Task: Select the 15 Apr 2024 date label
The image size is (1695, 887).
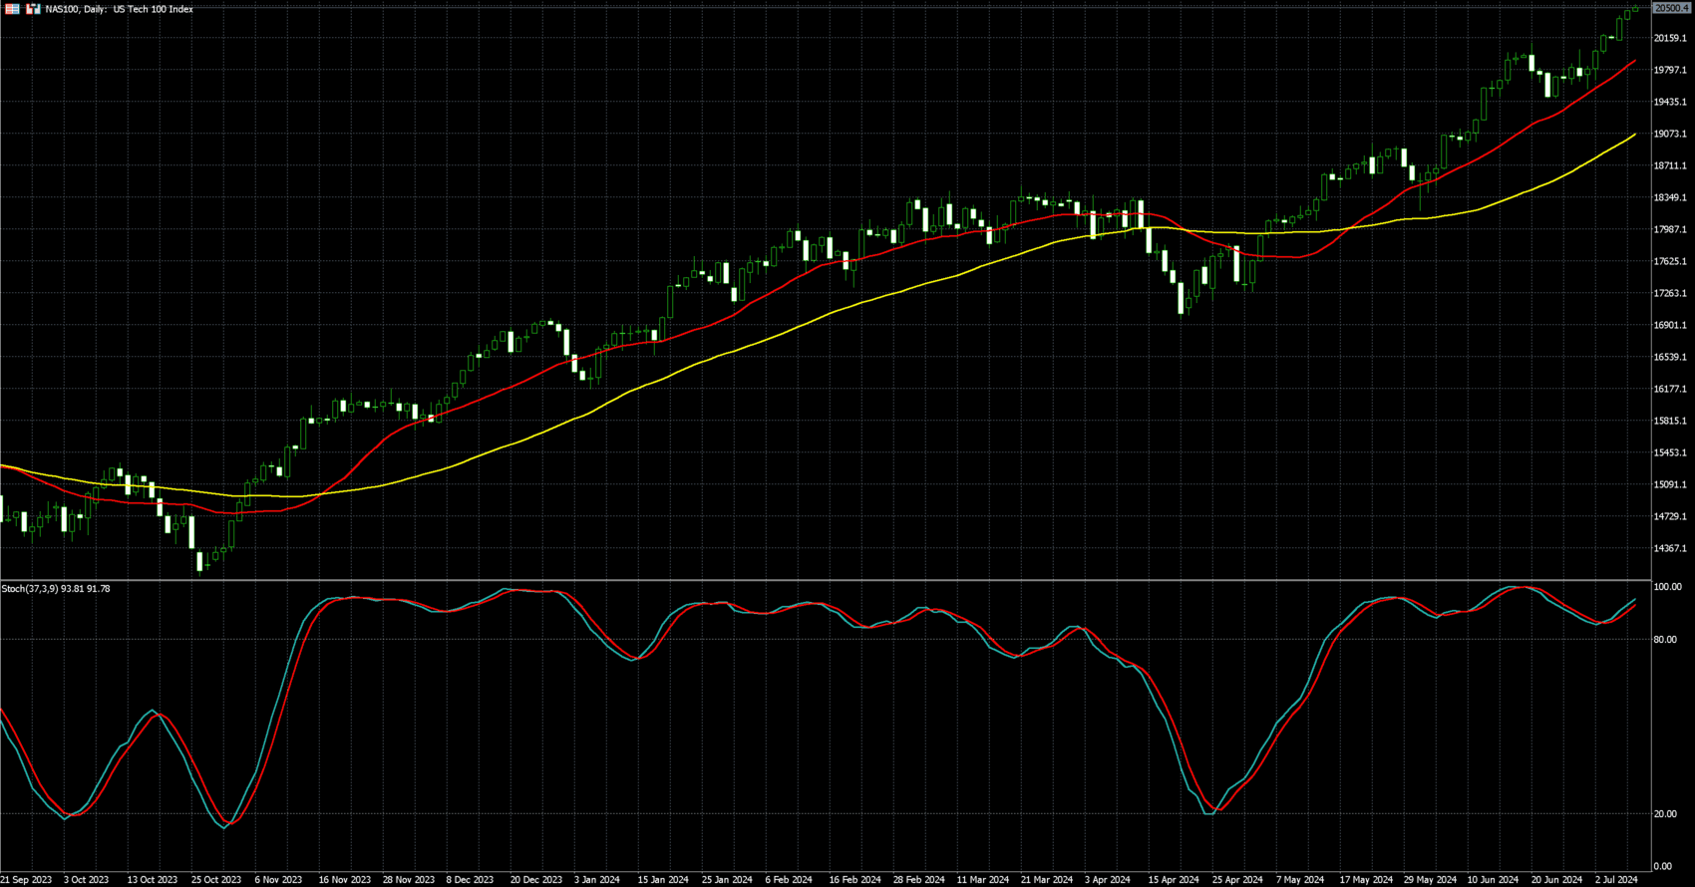Action: pos(1173,880)
